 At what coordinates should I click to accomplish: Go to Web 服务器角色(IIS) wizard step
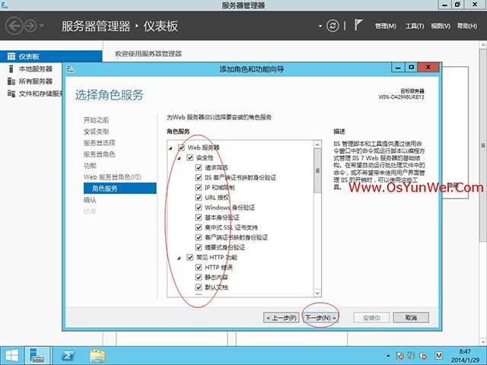click(113, 177)
